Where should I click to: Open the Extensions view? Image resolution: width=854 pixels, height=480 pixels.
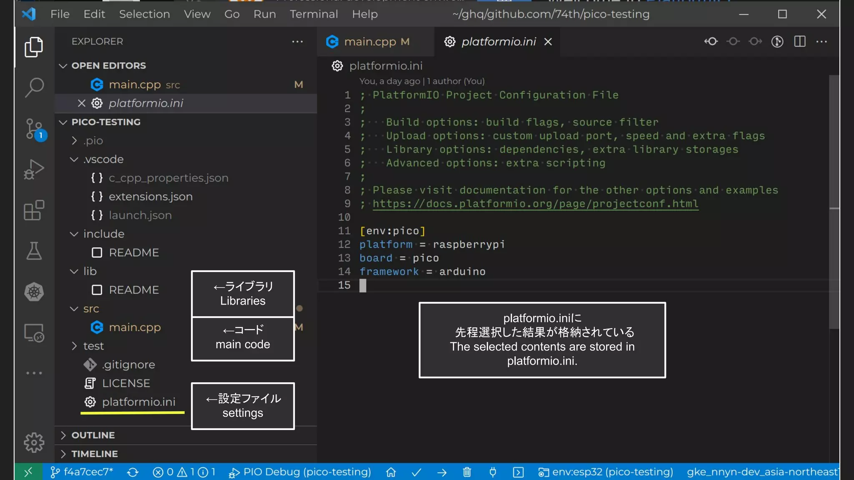pyautogui.click(x=34, y=210)
